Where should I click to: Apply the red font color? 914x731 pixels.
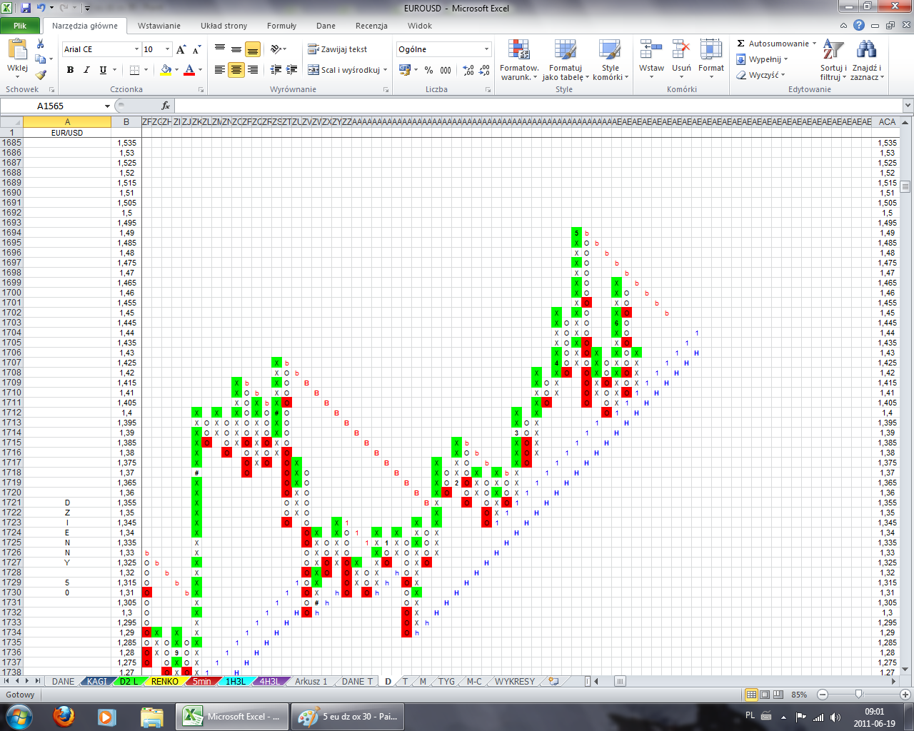[x=189, y=70]
